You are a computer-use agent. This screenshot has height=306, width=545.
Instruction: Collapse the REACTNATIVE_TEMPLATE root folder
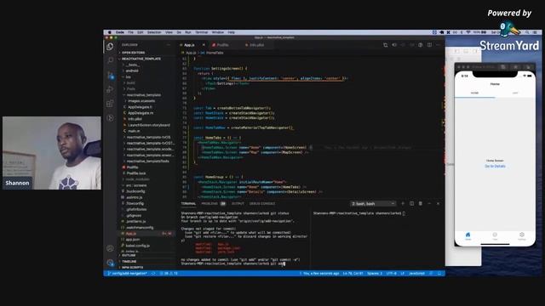coord(141,59)
